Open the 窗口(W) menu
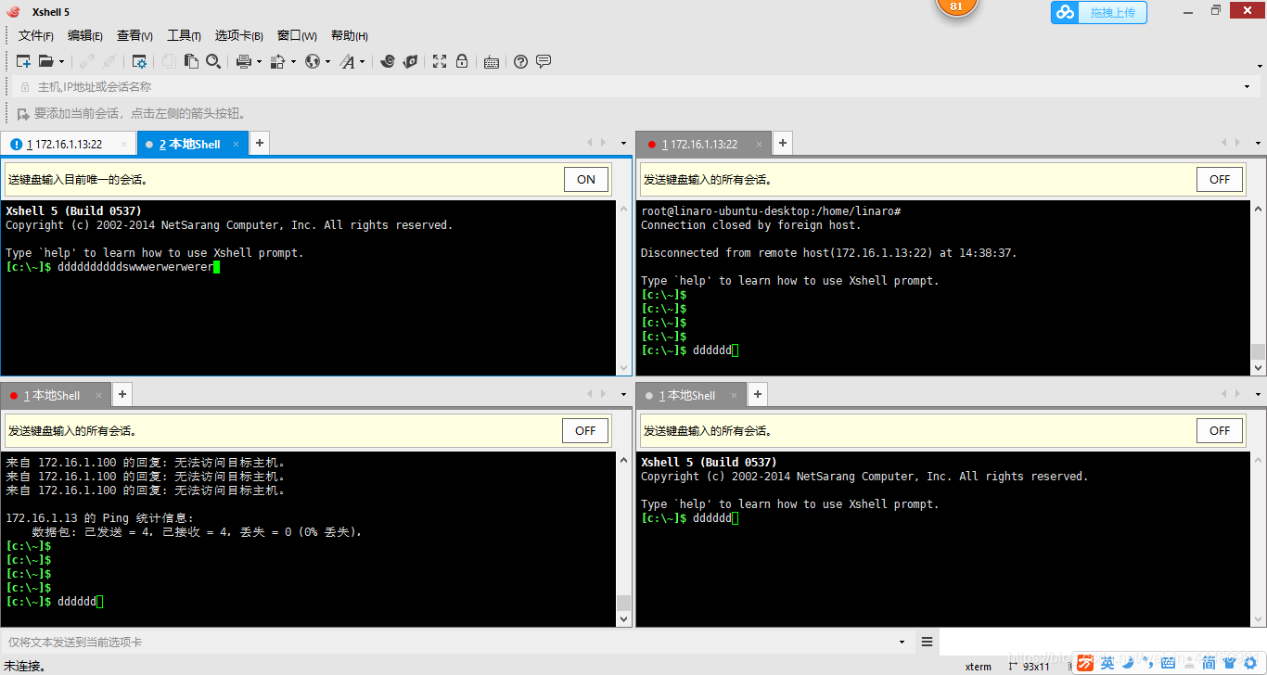1267x675 pixels. point(297,36)
